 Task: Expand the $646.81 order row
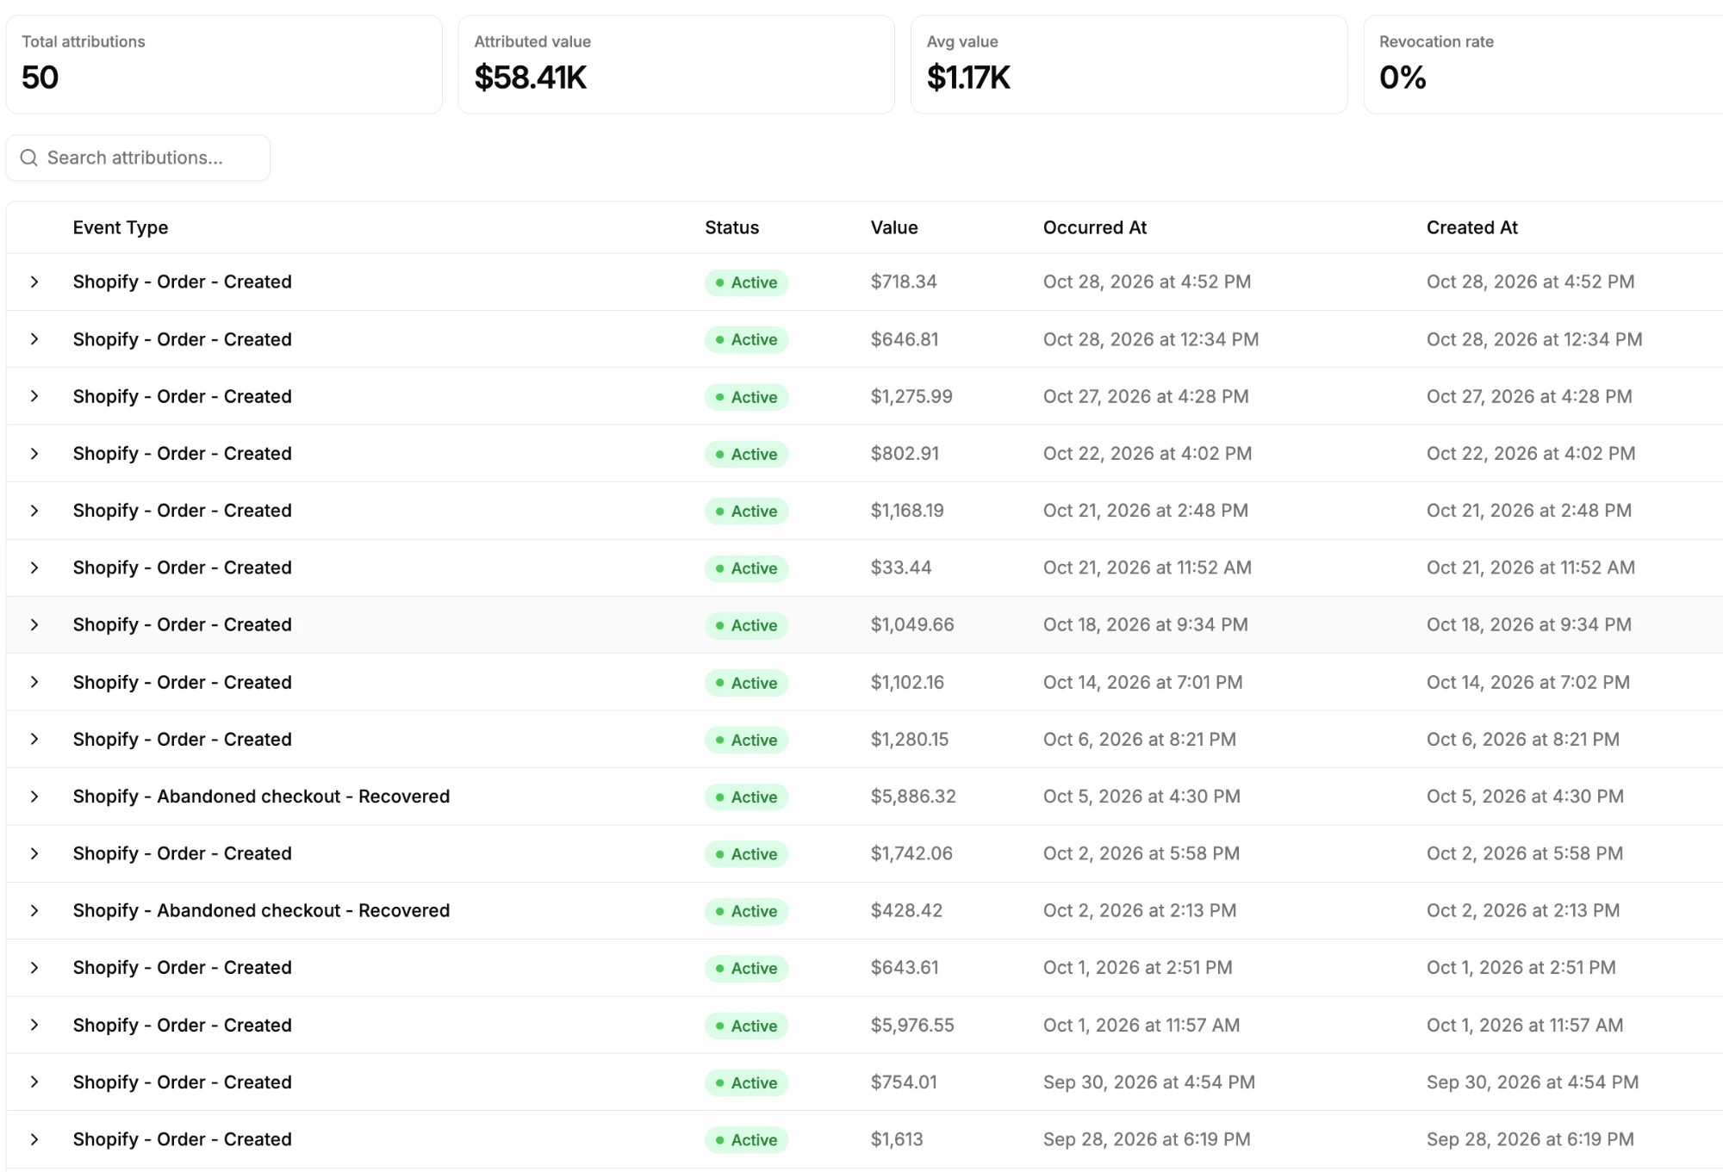[34, 339]
